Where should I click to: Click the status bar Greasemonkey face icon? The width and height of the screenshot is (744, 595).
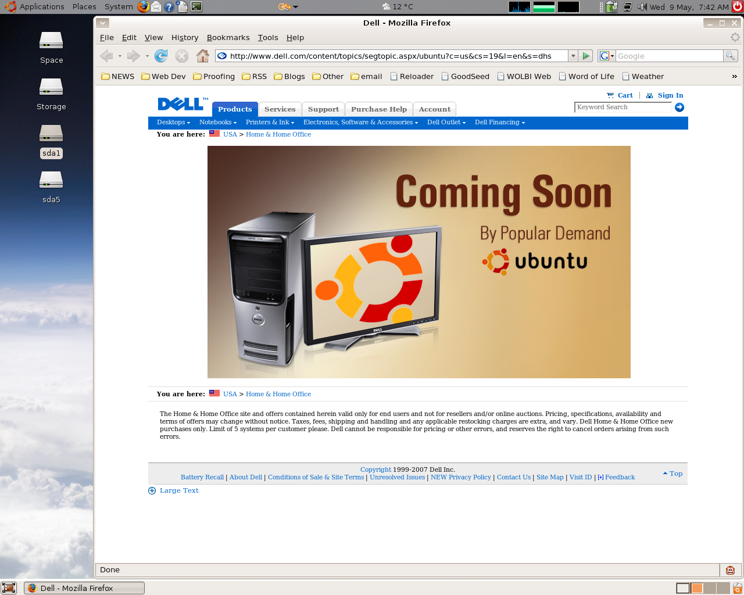pos(731,570)
